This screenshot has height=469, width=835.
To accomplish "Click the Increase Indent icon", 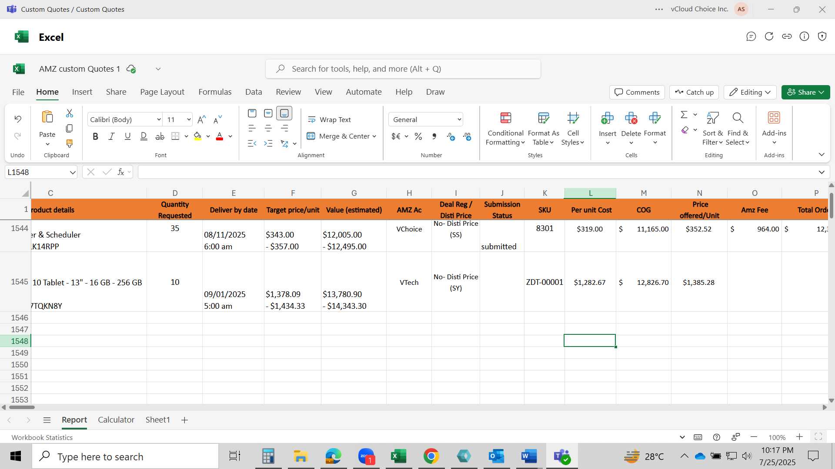I will (268, 143).
